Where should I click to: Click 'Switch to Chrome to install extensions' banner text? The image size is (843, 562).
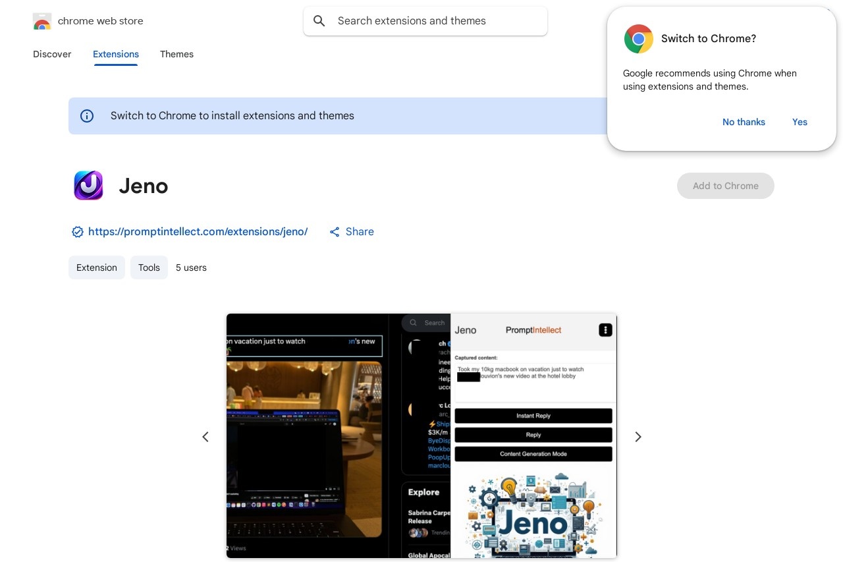232,116
